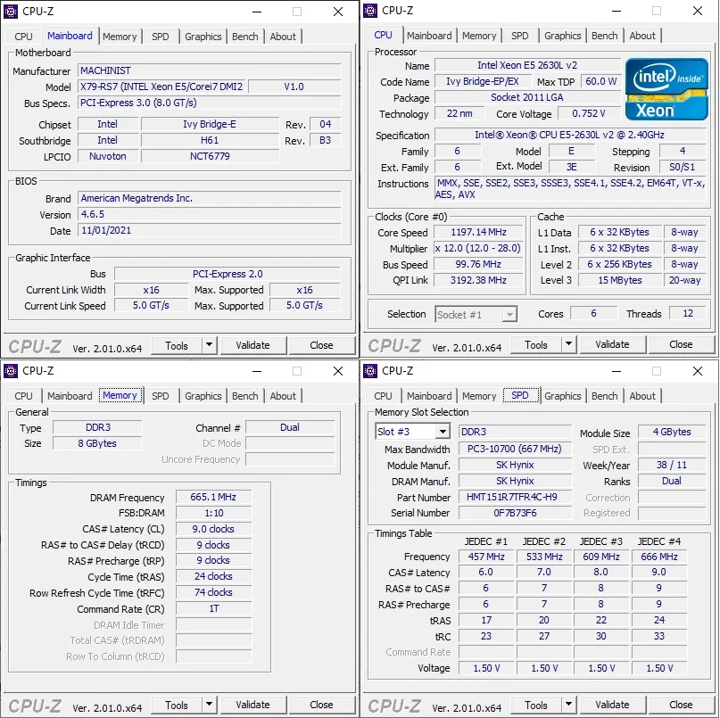Screen dimensions: 720x718
Task: Click Validate button in CPU window
Action: [613, 344]
